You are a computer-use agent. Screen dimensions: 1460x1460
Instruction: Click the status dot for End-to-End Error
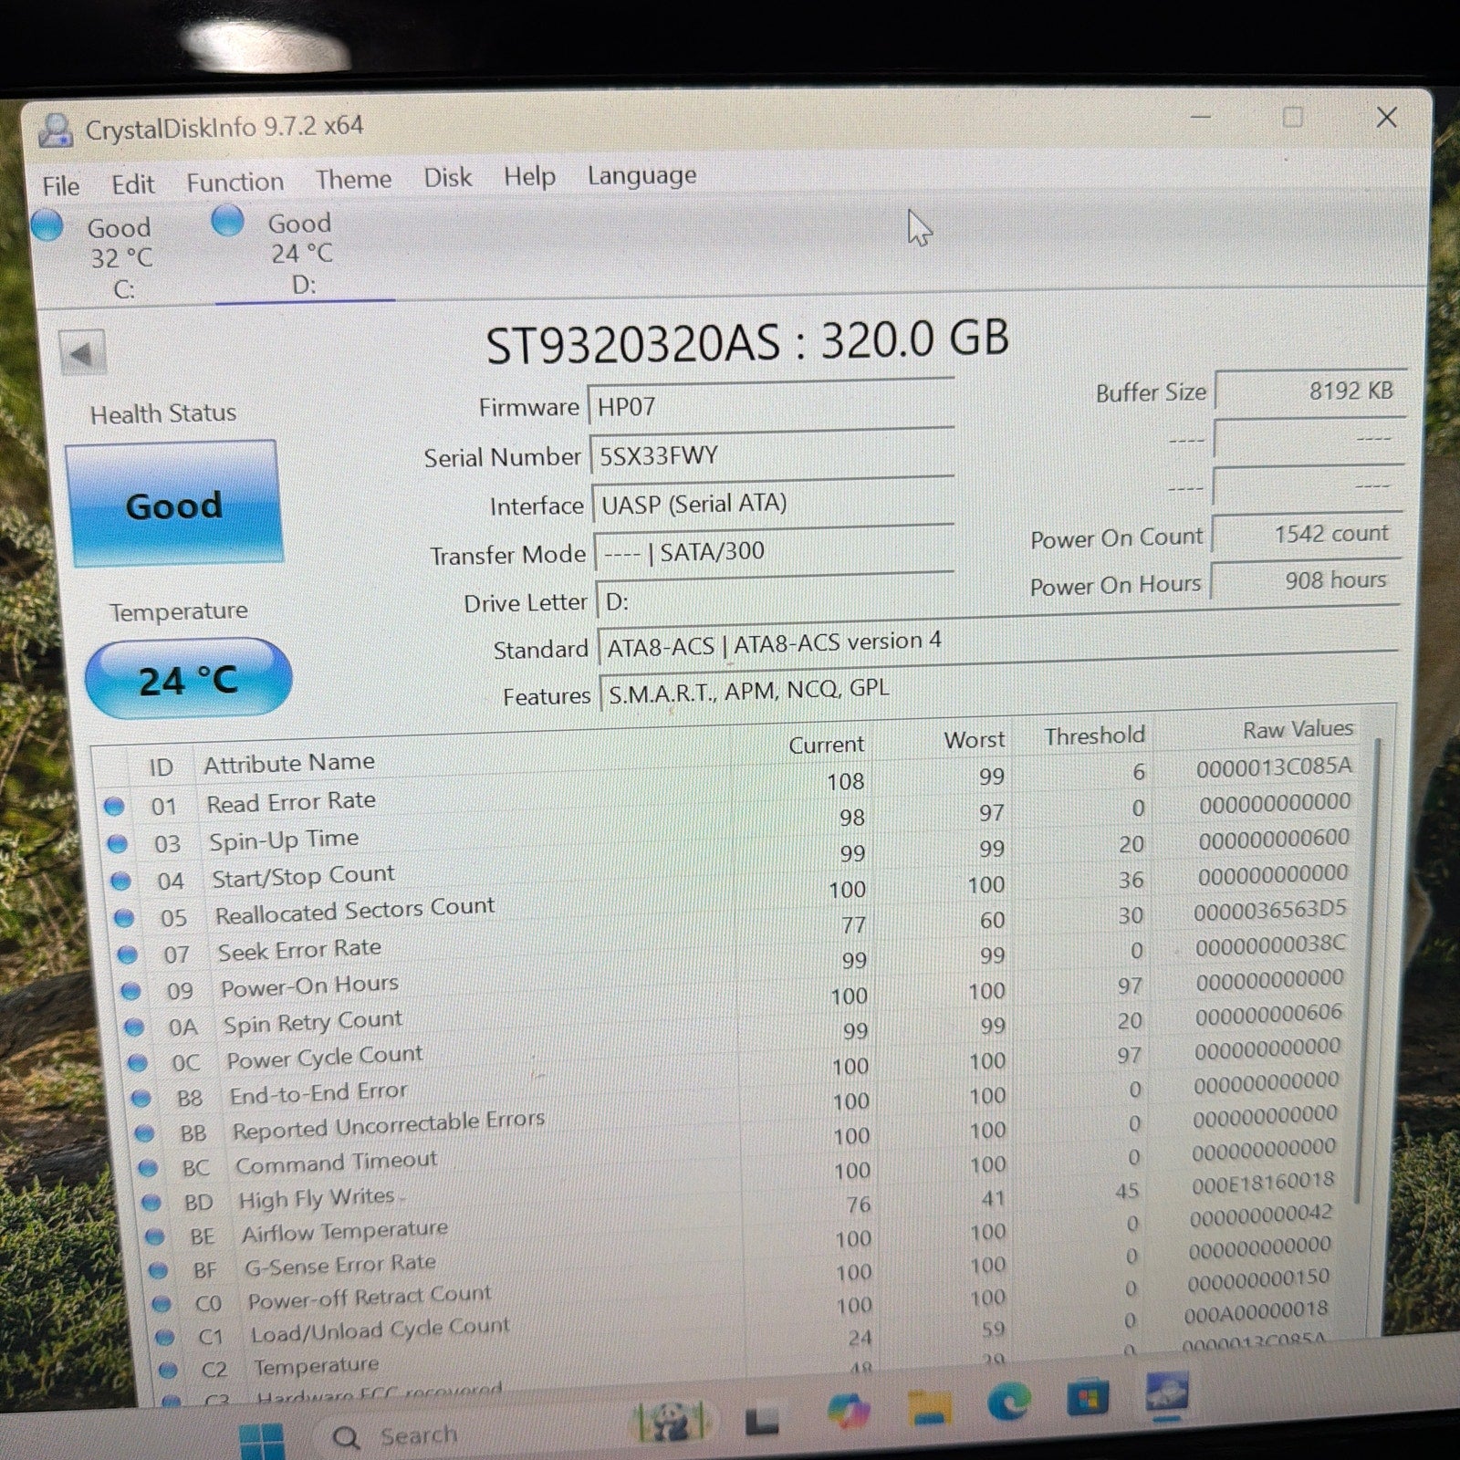pyautogui.click(x=141, y=1099)
